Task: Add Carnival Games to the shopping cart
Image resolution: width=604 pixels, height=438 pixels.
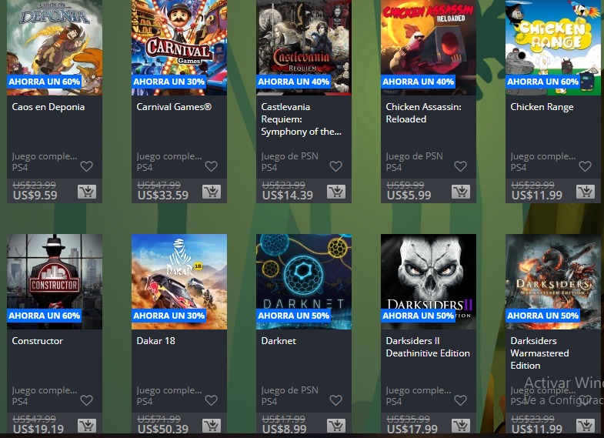Action: (x=212, y=192)
